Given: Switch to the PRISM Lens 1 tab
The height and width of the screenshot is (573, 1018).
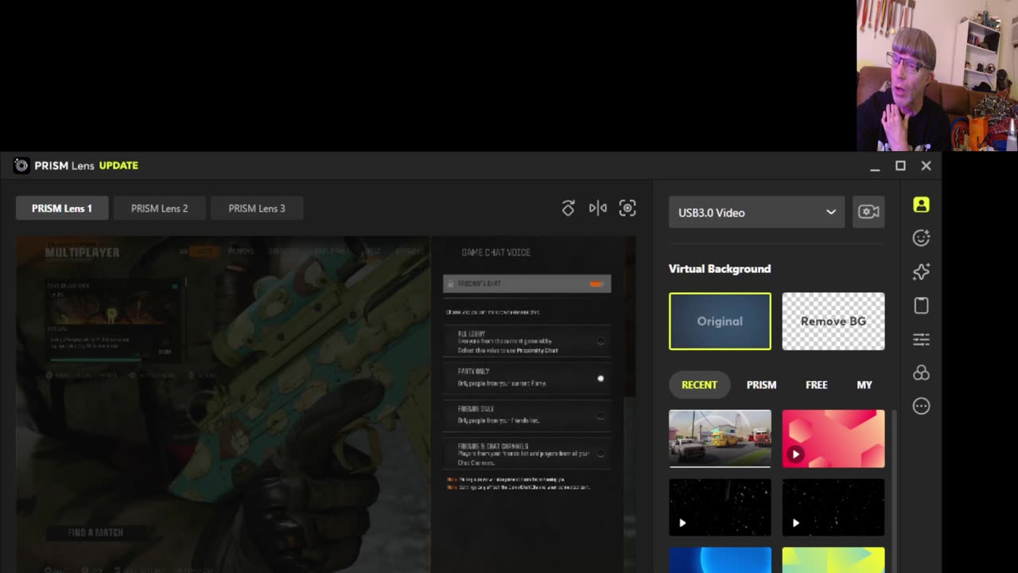Looking at the screenshot, I should (62, 209).
